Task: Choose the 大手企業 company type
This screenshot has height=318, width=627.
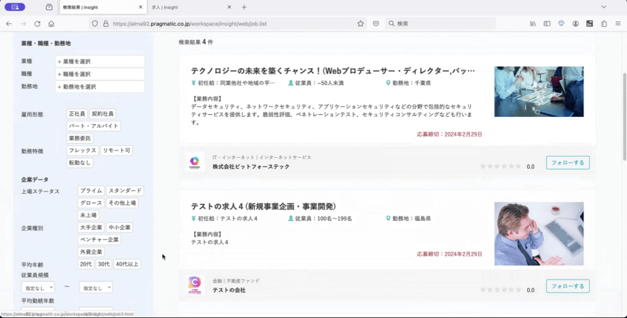Action: [91, 228]
